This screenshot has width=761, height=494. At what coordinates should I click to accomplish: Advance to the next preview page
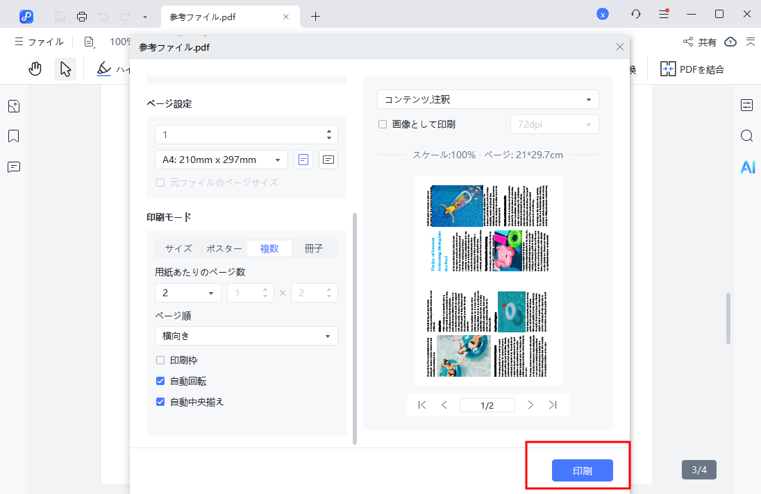point(530,404)
